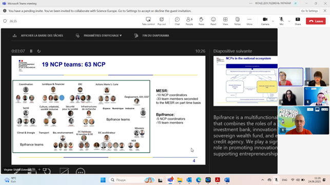Dismiss the pending invite banner
Screen dimensions: 330x185
point(325,11)
